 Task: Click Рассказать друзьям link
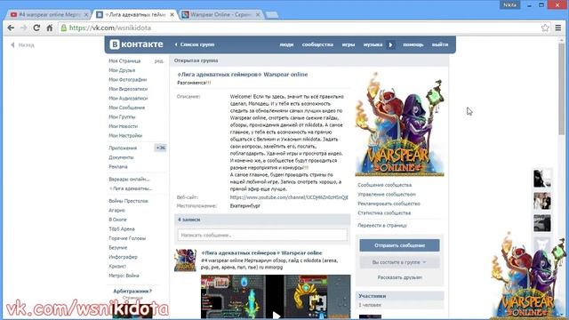coord(399,277)
